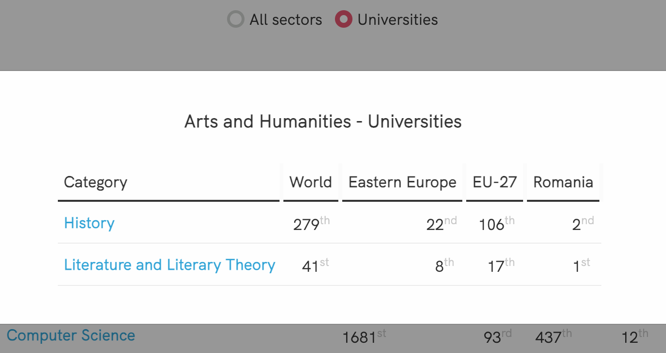Open the Computer Science category link
Screen dimensions: 666x353
(x=71, y=335)
